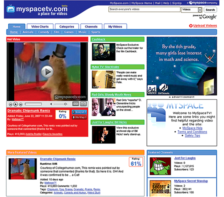Viewport: 224px width, 197px height.
Task: Open MySpace Home link in top bar
Action: (x=142, y=3)
